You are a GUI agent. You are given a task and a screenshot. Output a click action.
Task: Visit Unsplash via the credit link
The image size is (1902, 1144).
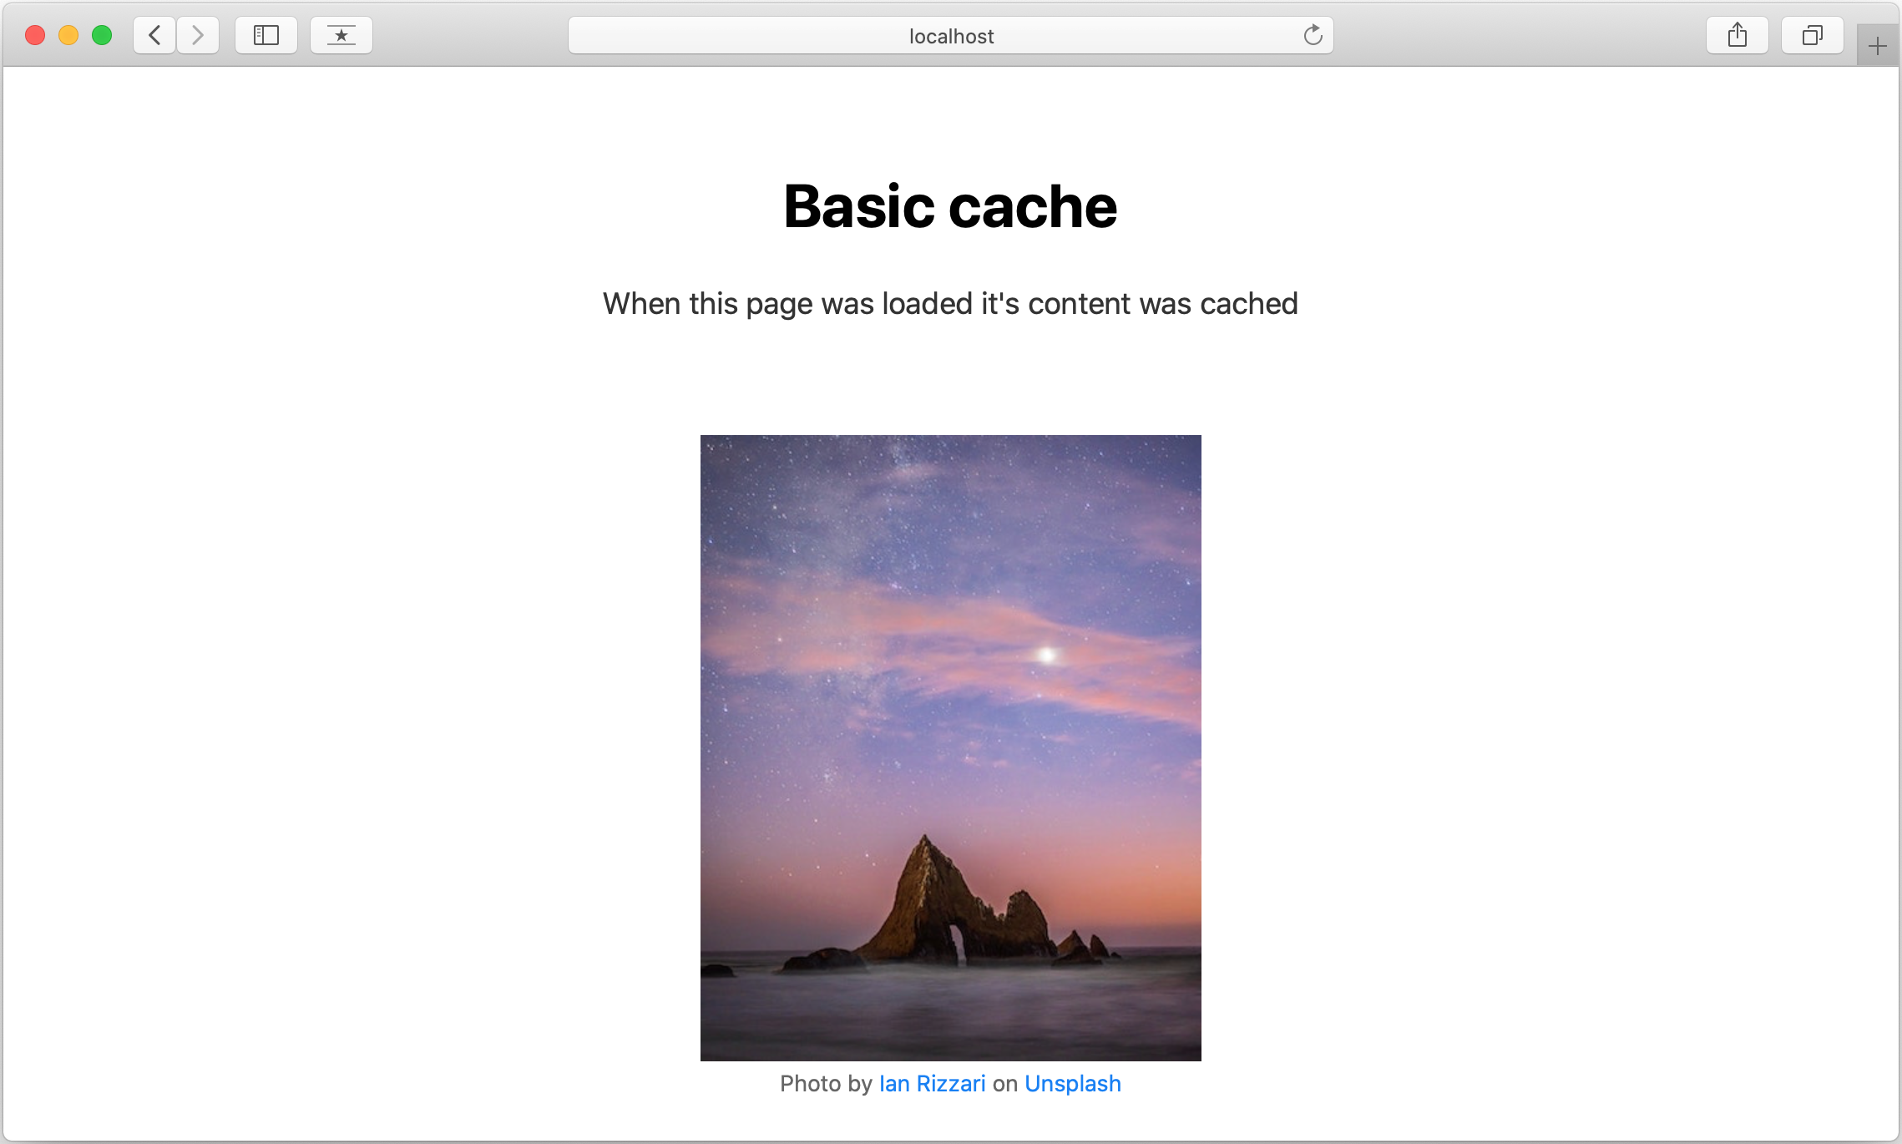(1073, 1083)
